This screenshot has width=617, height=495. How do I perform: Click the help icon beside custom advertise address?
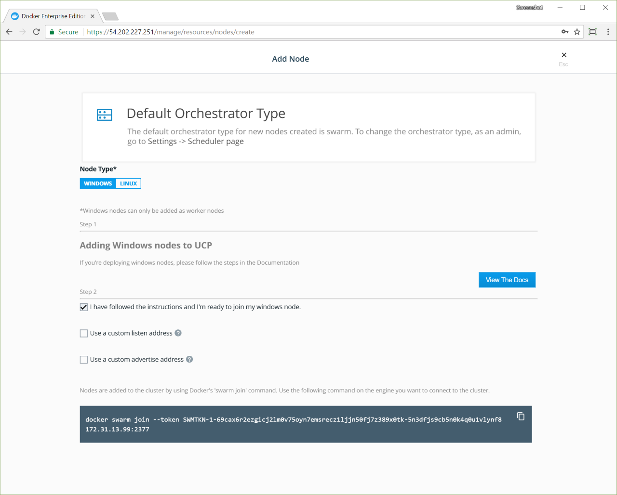click(x=189, y=359)
